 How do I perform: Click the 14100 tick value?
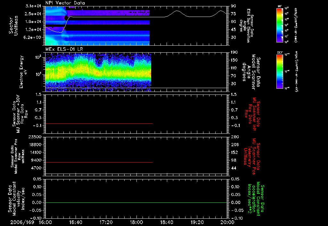point(35,152)
